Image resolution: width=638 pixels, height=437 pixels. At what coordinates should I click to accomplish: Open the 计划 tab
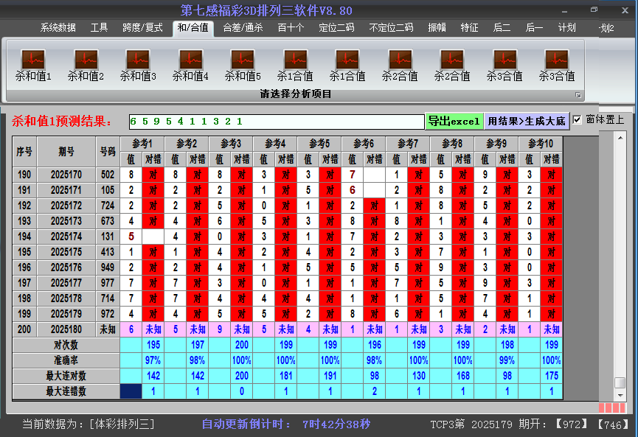point(566,28)
